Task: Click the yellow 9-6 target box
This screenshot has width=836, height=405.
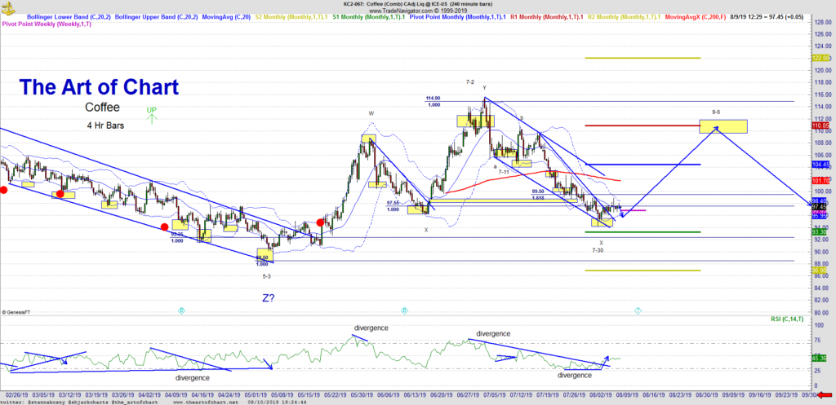Action: [x=723, y=125]
